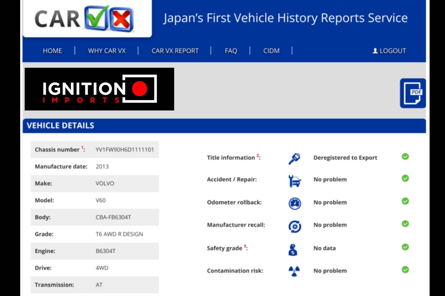
Task: Click the CAR VX logo
Action: [84, 19]
